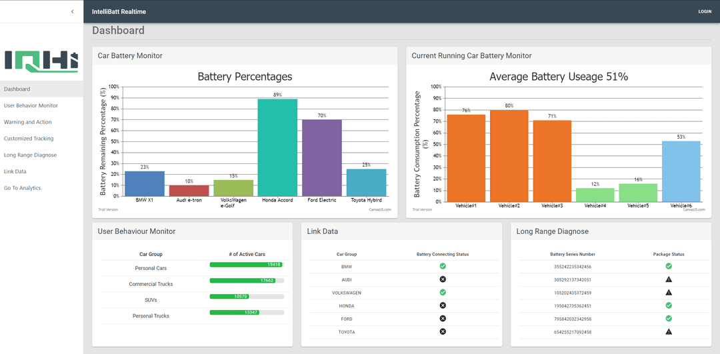
Task: Click Commercial Trucks row label
Action: tap(151, 284)
